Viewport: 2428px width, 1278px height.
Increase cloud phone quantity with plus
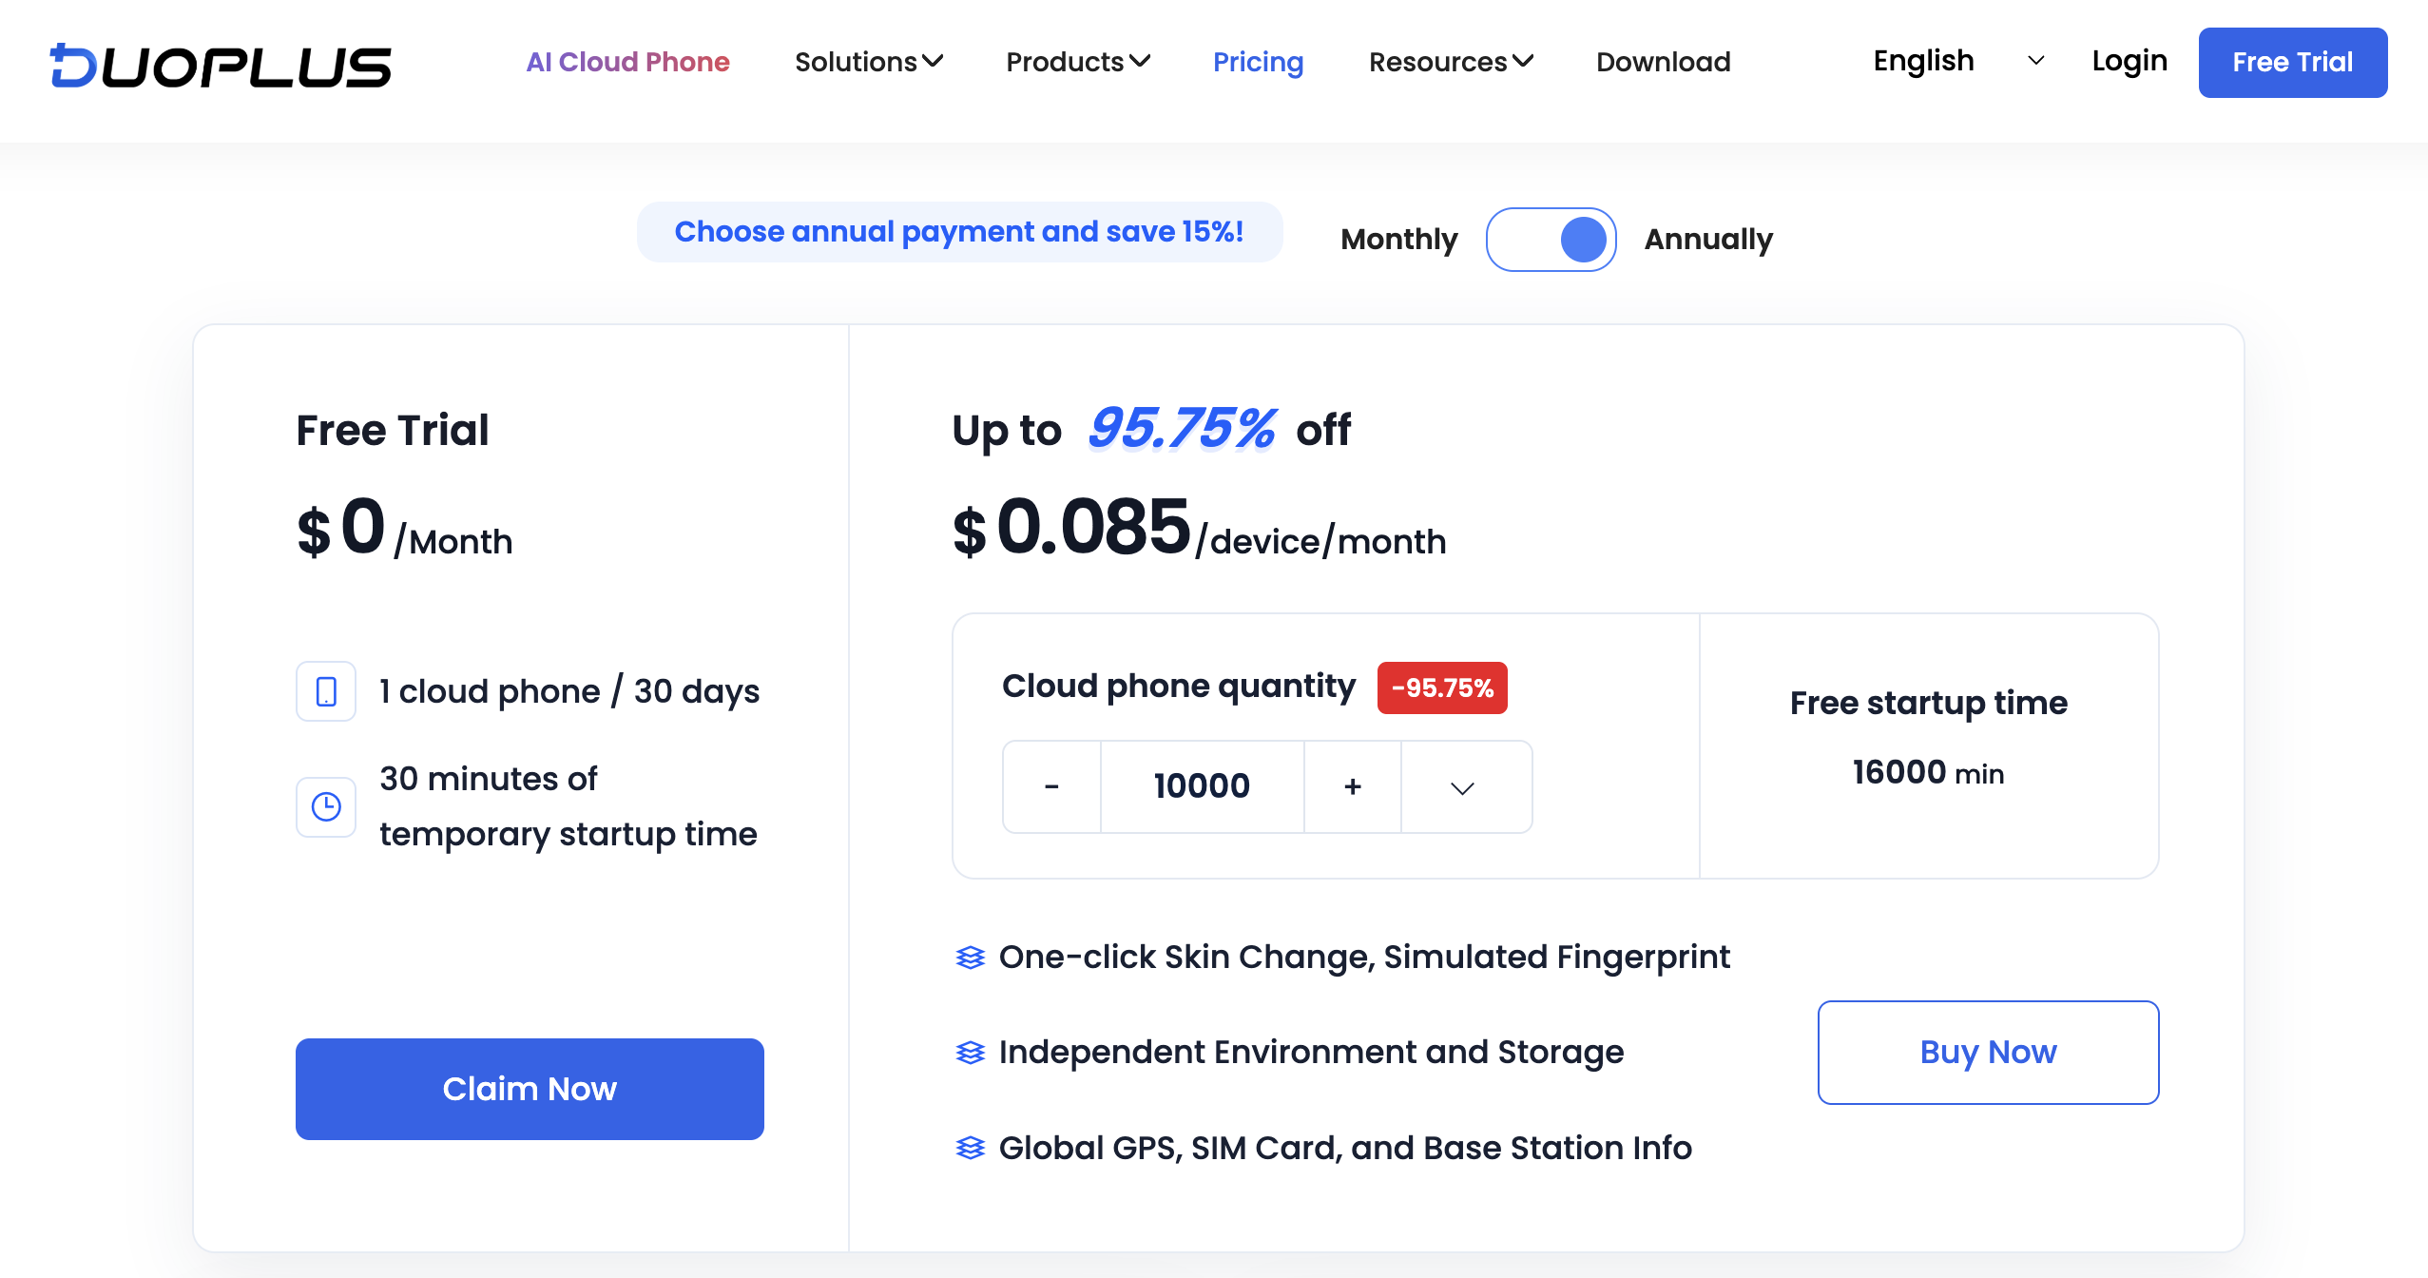pos(1353,787)
